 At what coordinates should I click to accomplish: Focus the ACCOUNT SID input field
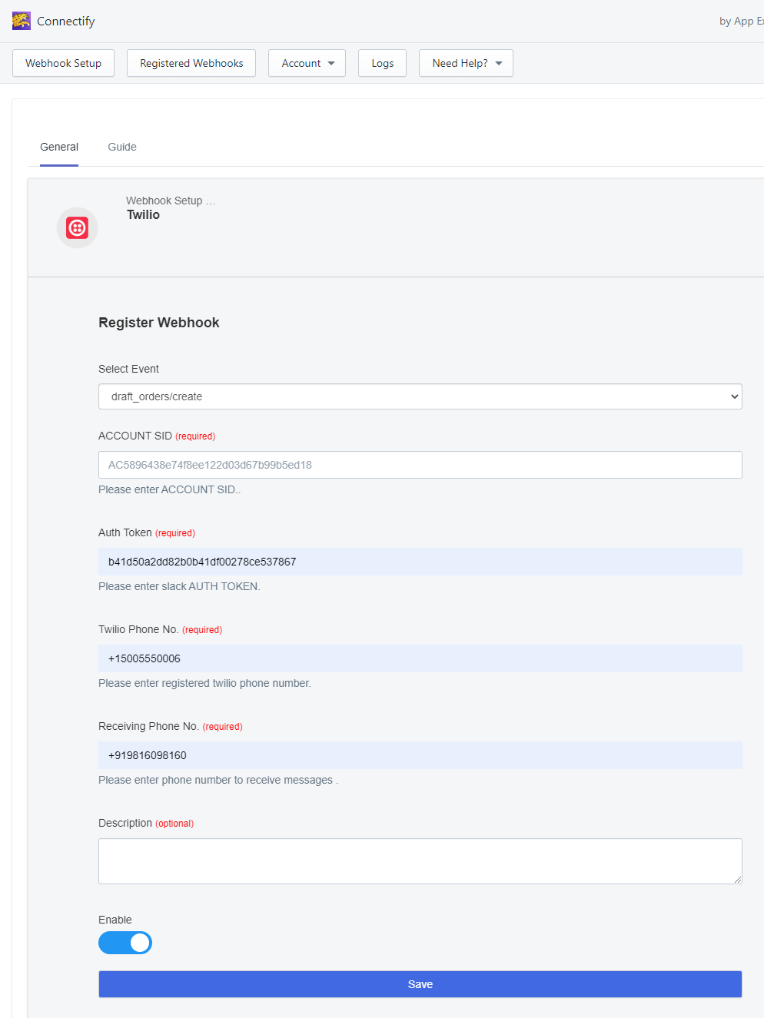pyautogui.click(x=420, y=465)
